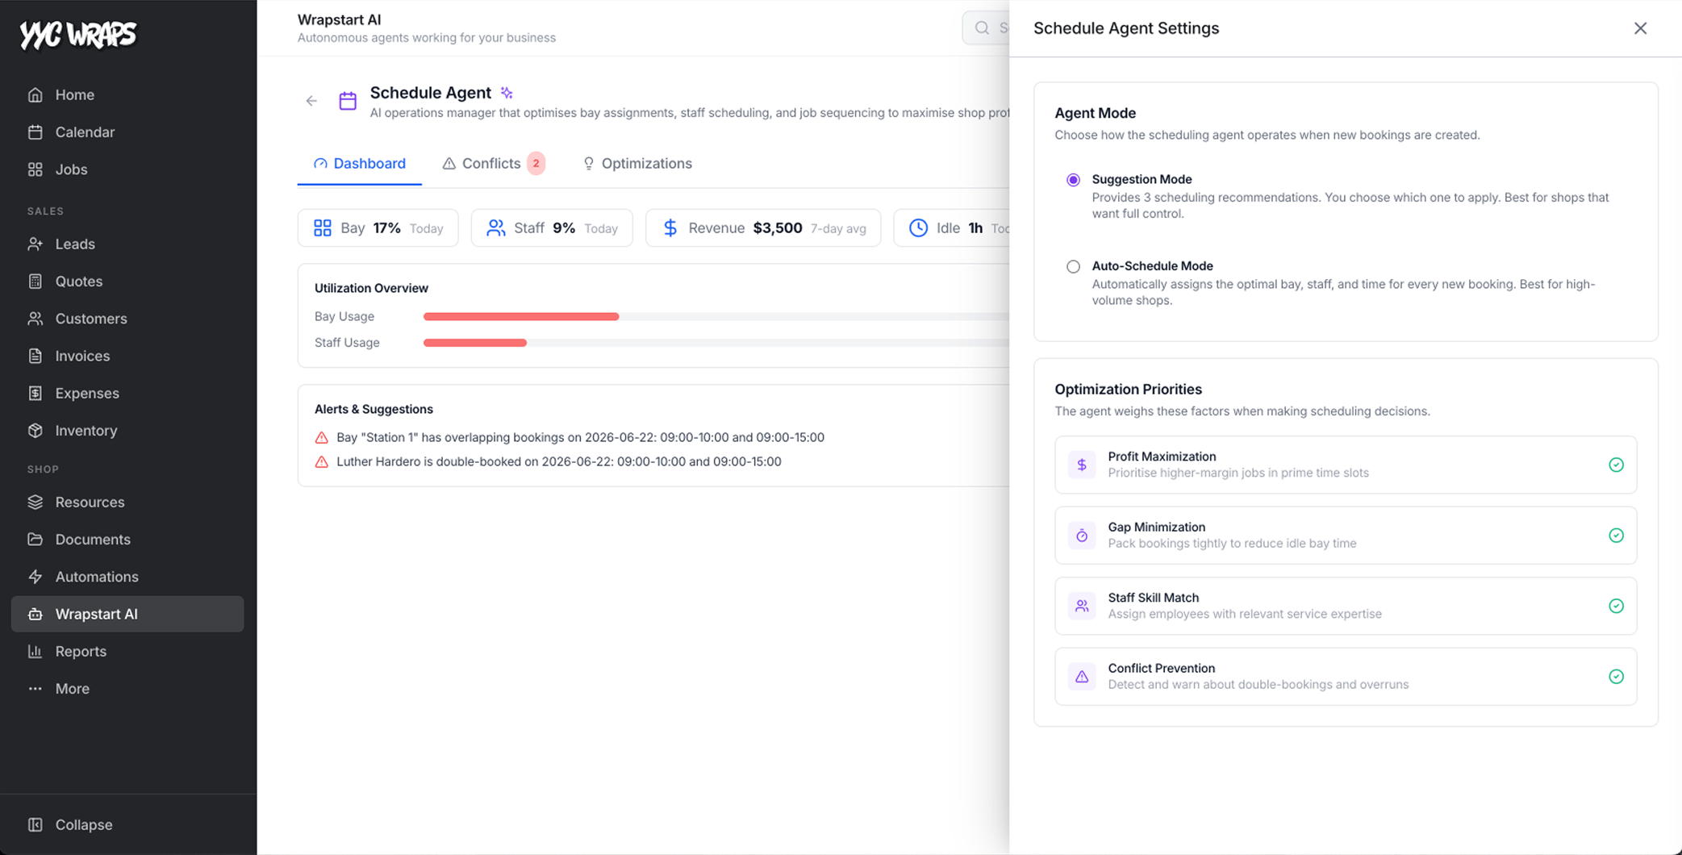The image size is (1682, 855).
Task: Click the Inventory box icon
Action: (x=35, y=430)
